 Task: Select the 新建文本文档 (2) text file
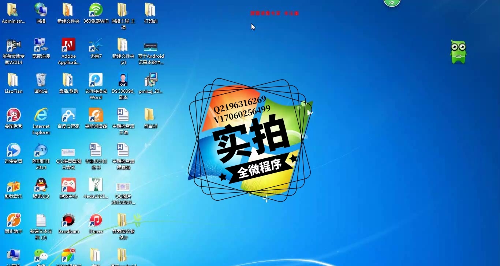(41, 227)
